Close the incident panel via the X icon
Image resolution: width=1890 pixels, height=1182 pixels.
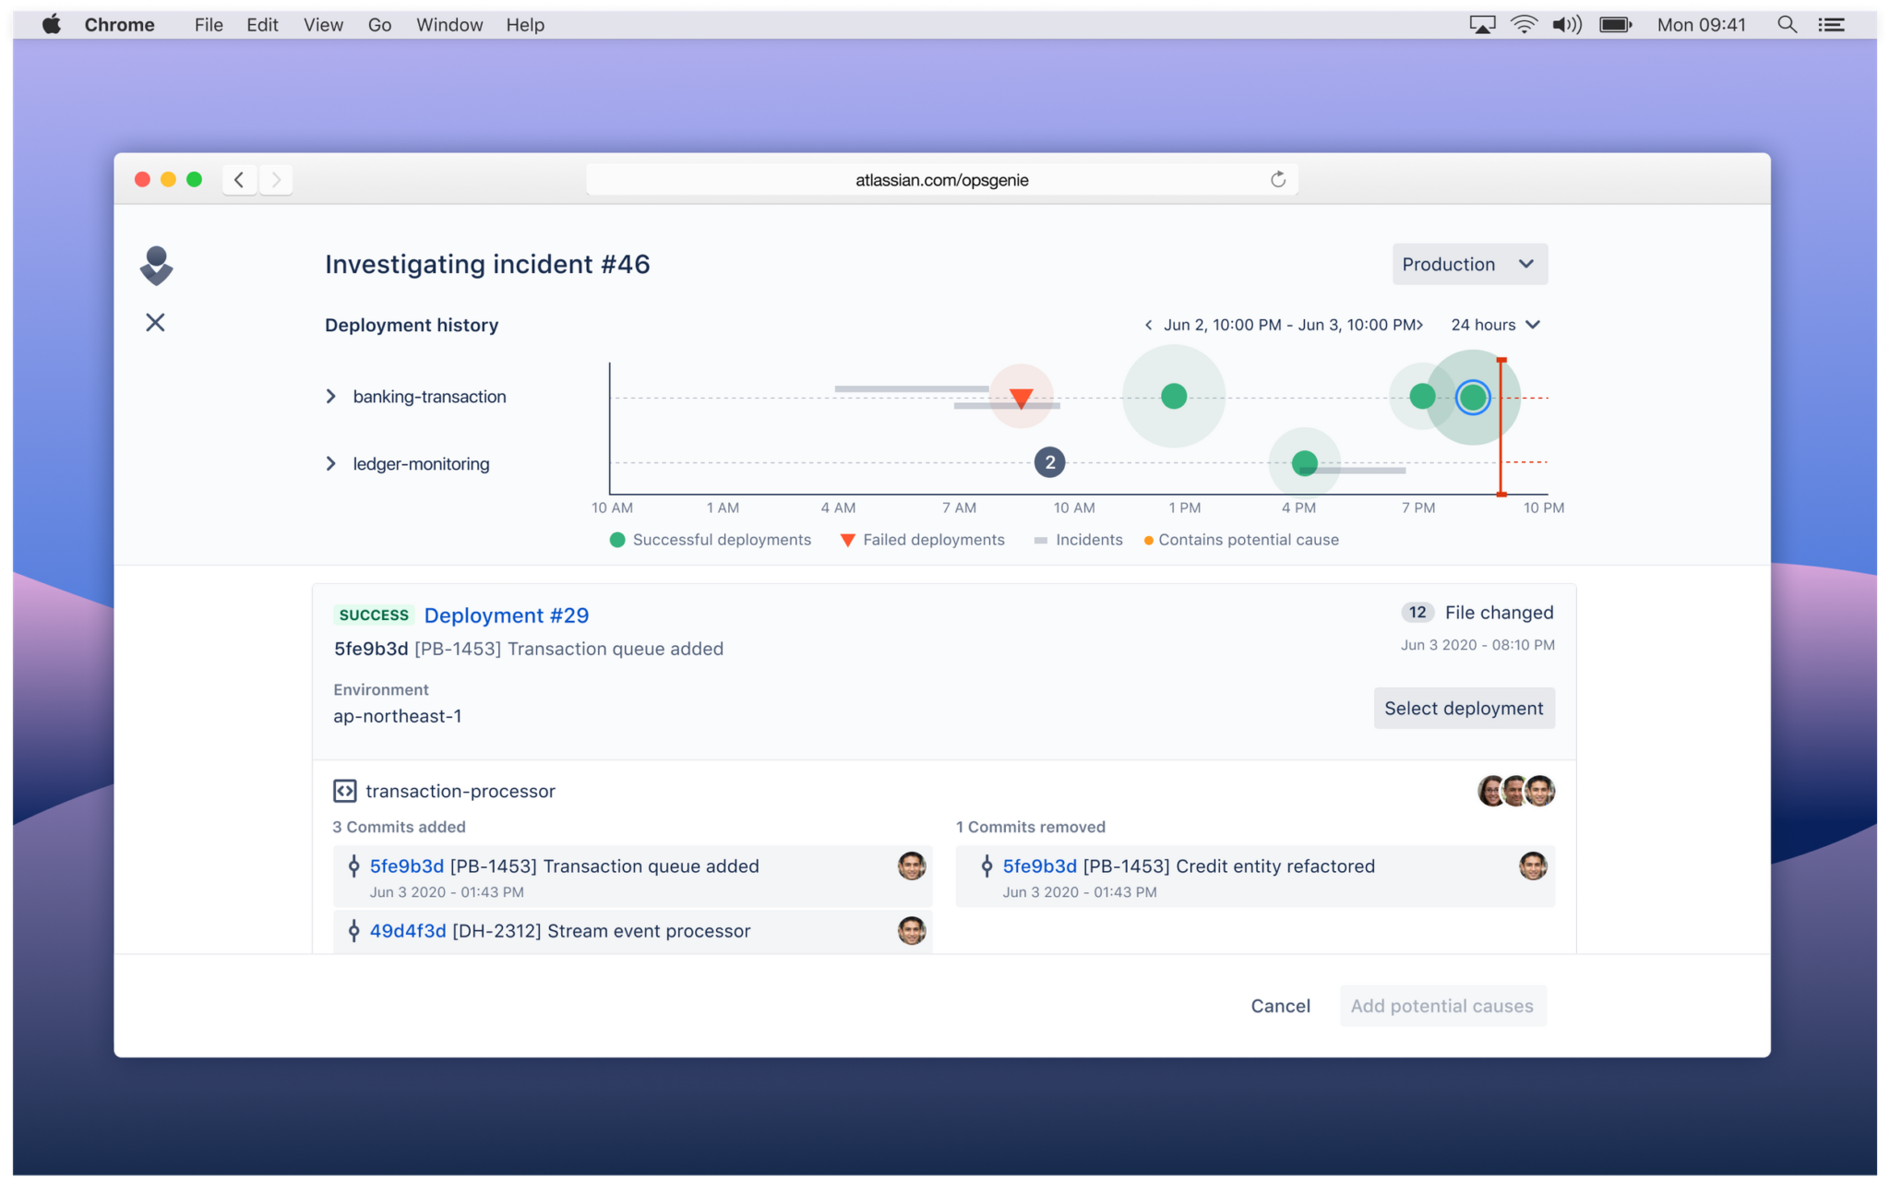pos(155,322)
